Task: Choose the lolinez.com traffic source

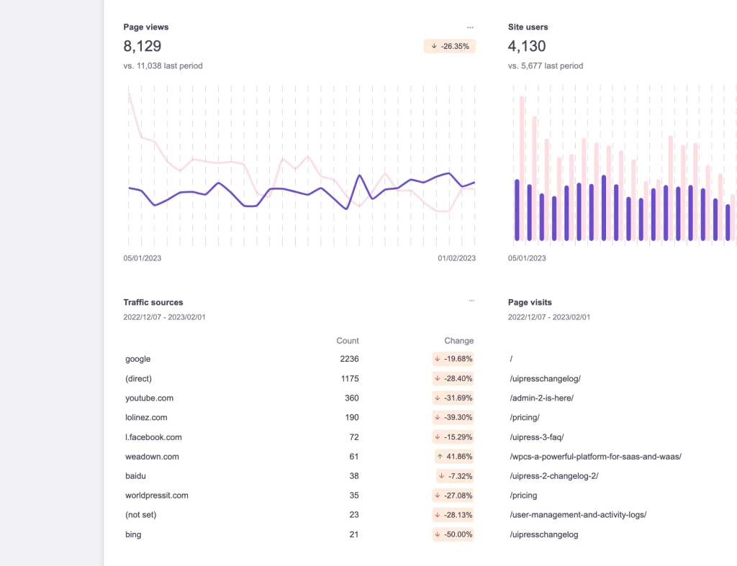Action: tap(146, 418)
